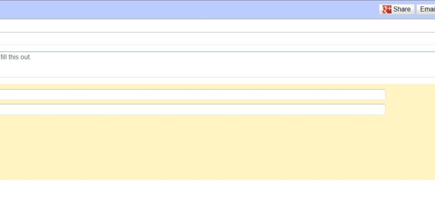Screen dimensions: 435x220
Task: Click the gap between Share and Email buttons
Action: (416, 10)
